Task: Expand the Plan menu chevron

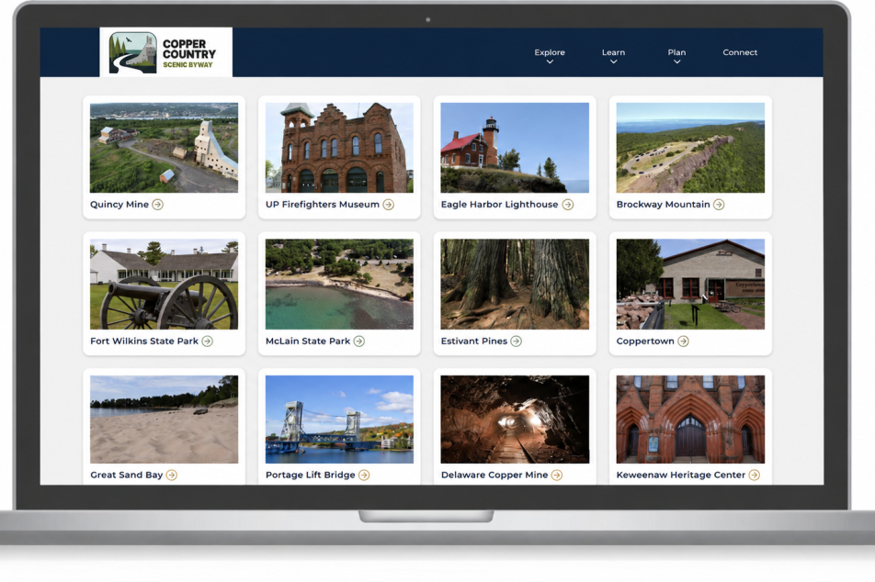Action: [676, 62]
